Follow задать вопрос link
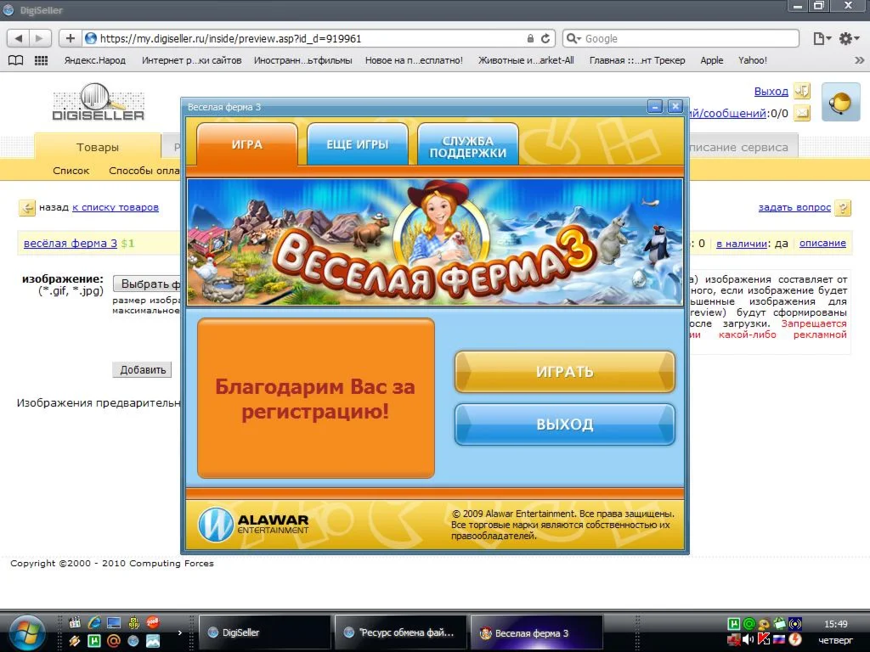 point(794,207)
